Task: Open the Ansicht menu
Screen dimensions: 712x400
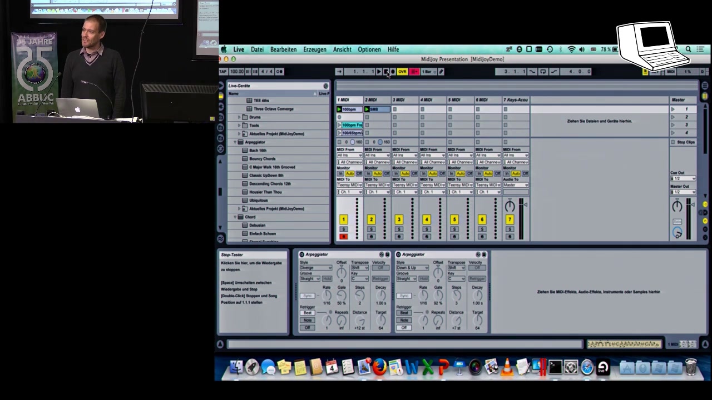Action: tap(342, 49)
